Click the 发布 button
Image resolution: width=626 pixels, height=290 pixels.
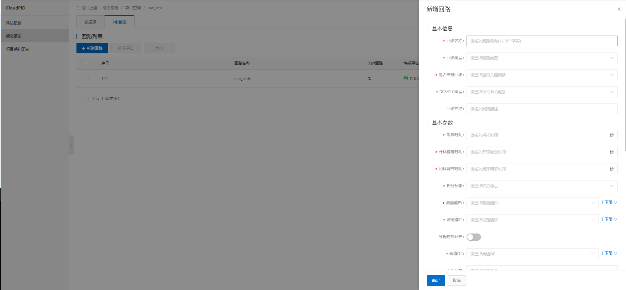[x=159, y=48]
